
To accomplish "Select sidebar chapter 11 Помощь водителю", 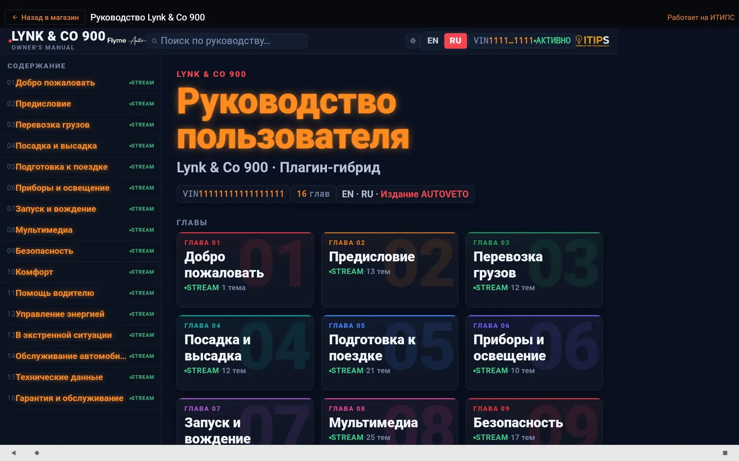I will [x=81, y=293].
